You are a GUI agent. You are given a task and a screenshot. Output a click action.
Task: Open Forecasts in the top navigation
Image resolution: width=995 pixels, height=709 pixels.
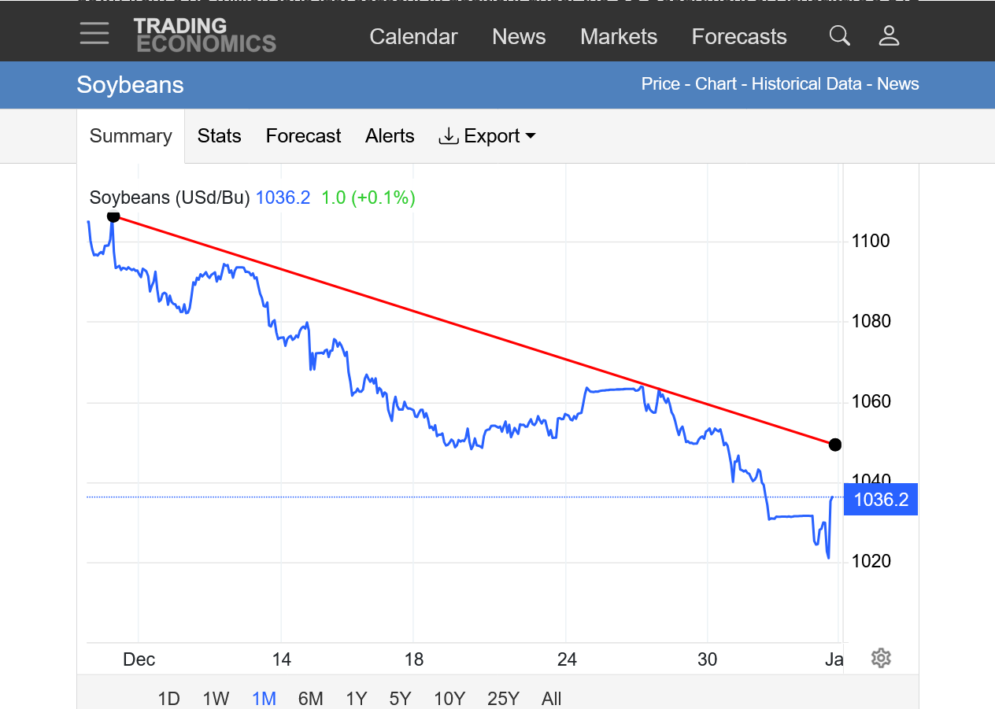738,37
